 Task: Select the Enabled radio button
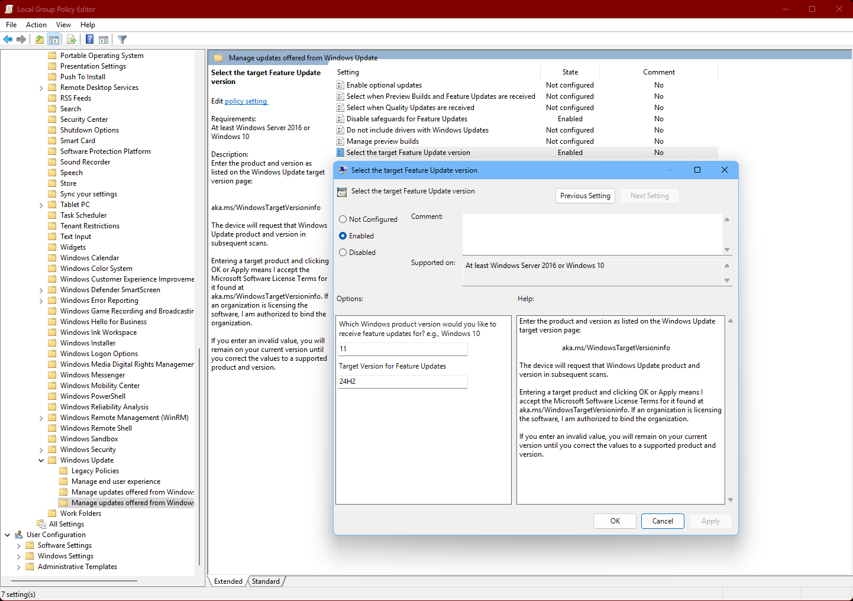tap(343, 236)
